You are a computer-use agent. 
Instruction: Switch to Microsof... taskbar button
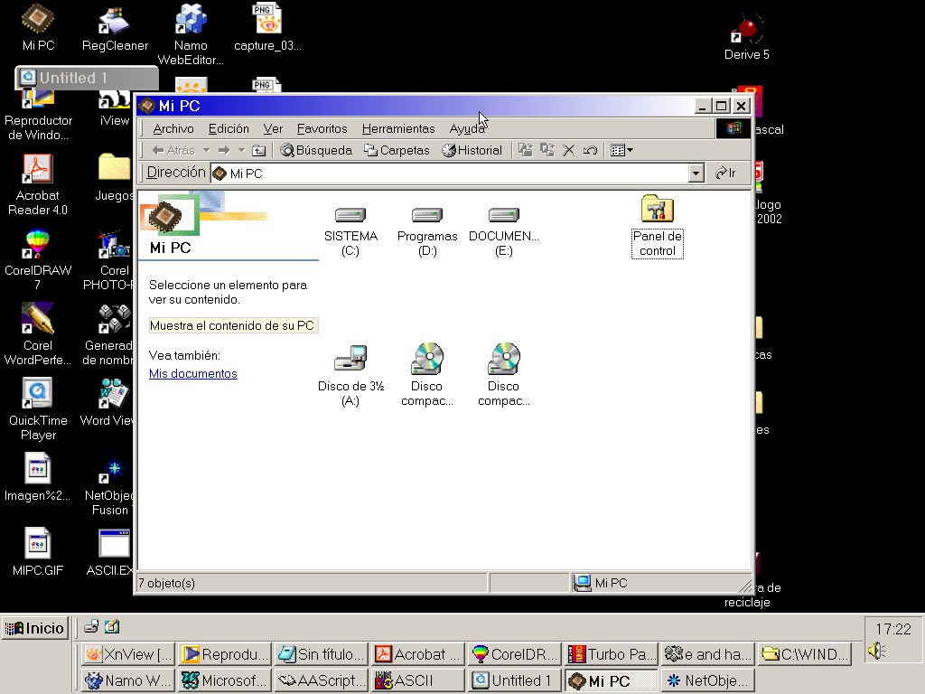tap(225, 680)
